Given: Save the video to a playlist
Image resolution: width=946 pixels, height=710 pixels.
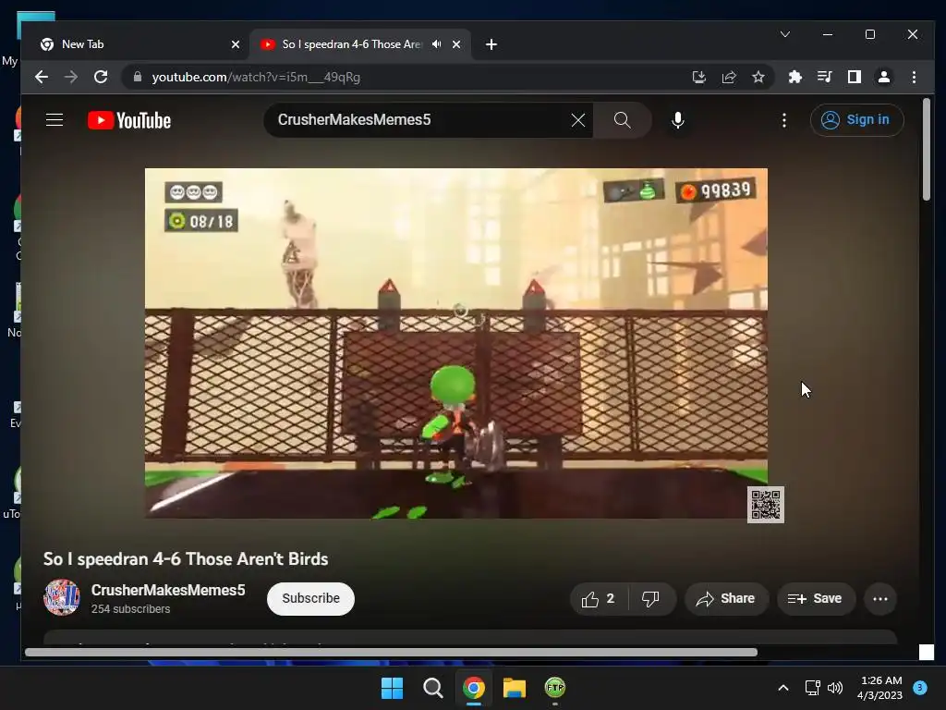Looking at the screenshot, I should pos(816,598).
